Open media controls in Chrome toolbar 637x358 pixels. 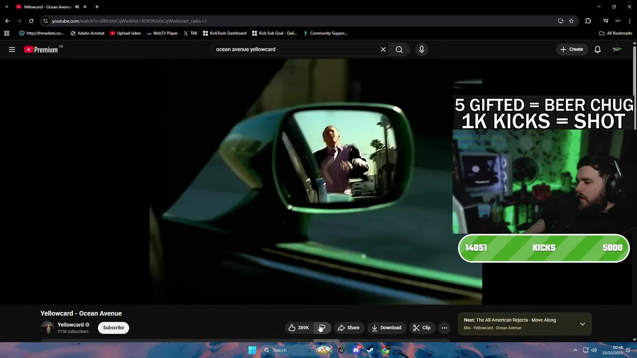(606, 21)
